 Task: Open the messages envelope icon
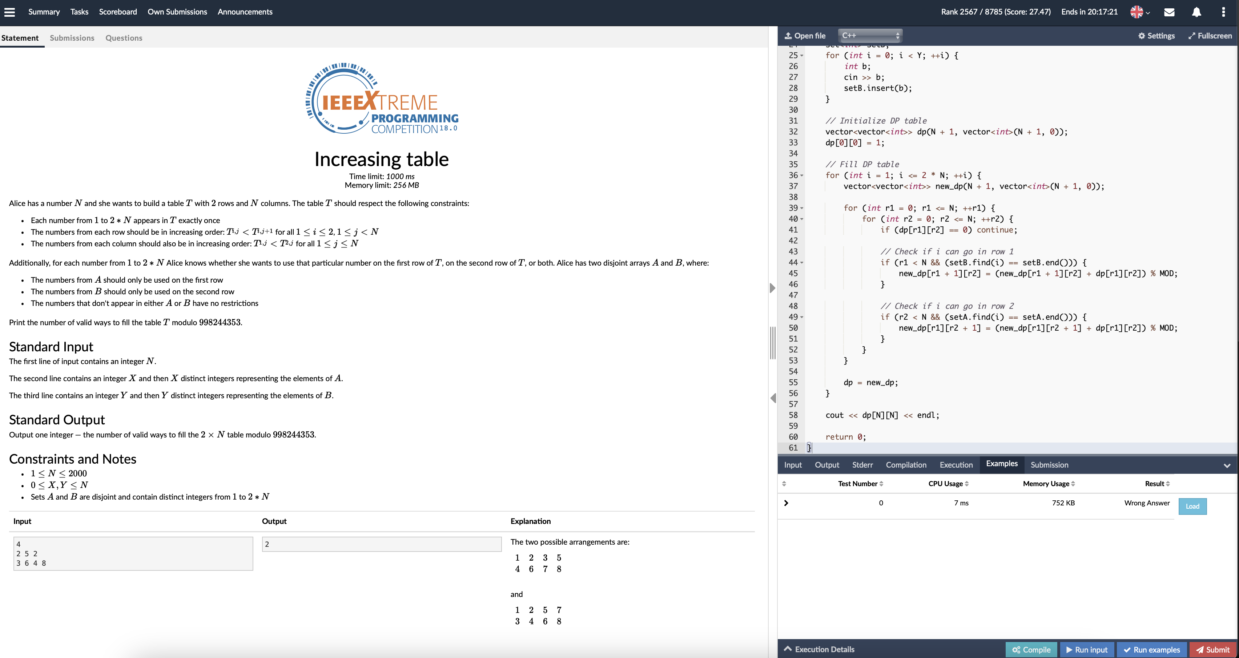(1169, 12)
